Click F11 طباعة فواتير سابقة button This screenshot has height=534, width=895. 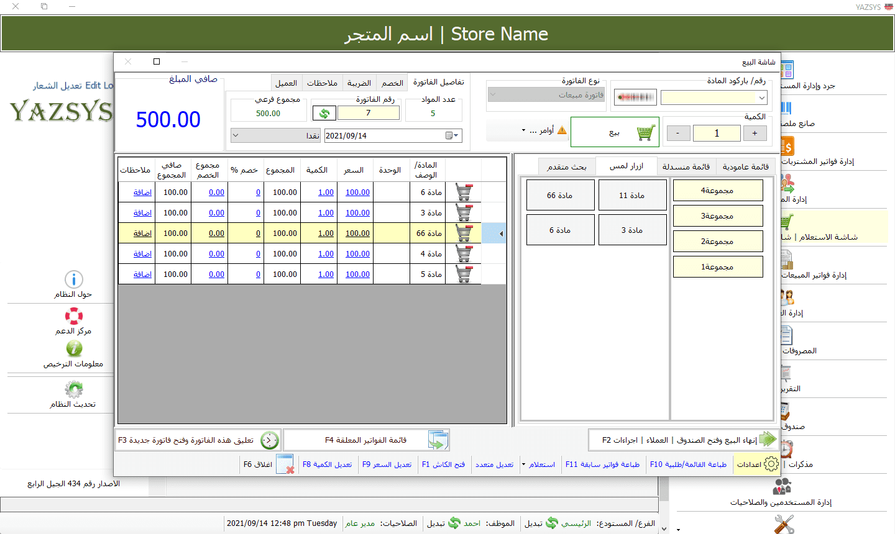click(x=602, y=464)
